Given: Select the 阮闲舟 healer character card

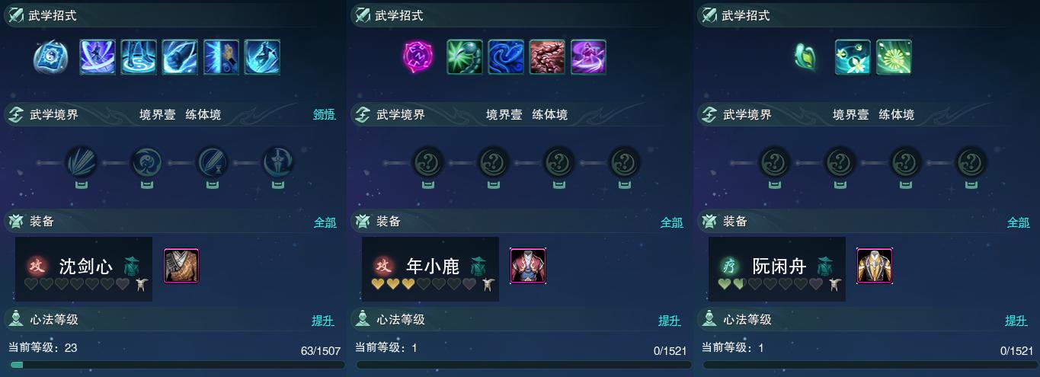Looking at the screenshot, I should pyautogui.click(x=777, y=269).
